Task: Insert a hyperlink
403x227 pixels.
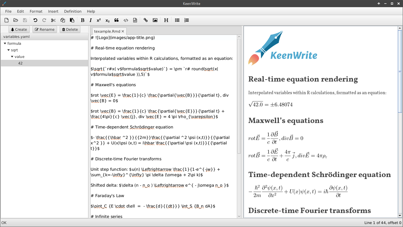Action: click(146, 20)
